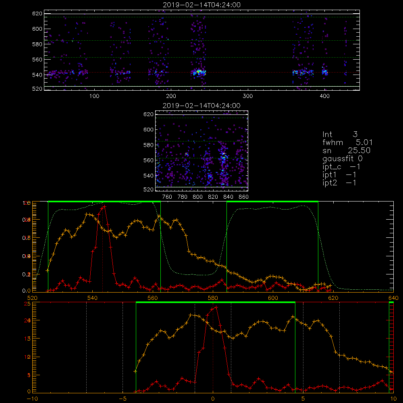Click the top plot title 2019-02-14T04:24:00
This screenshot has height=403, width=403.
(202, 5)
